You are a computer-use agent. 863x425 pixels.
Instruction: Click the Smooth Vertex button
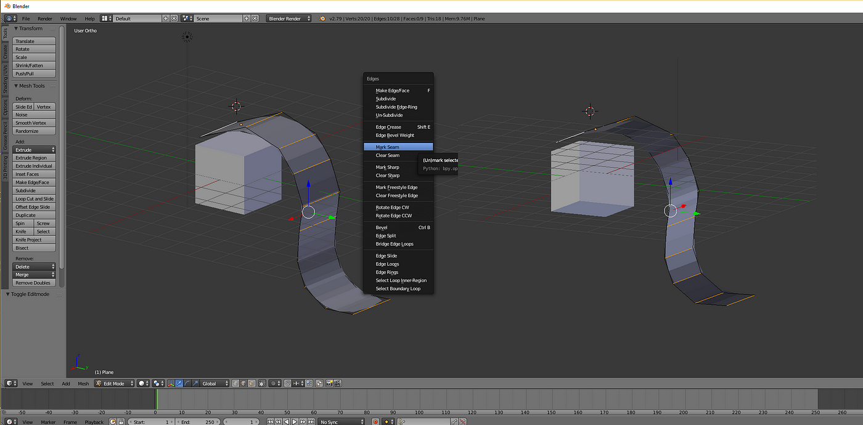click(34, 123)
